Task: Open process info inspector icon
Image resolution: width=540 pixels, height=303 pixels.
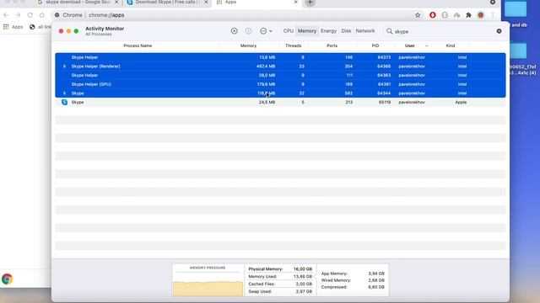Action: (x=248, y=31)
